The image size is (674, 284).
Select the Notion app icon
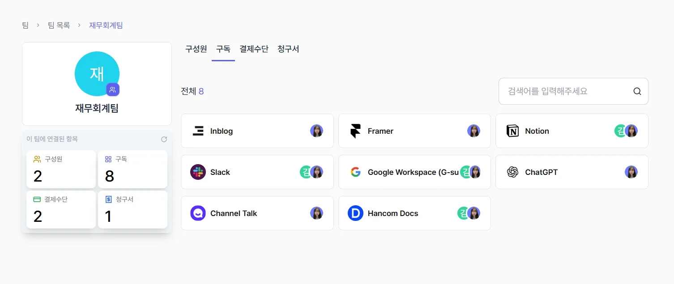coord(512,131)
